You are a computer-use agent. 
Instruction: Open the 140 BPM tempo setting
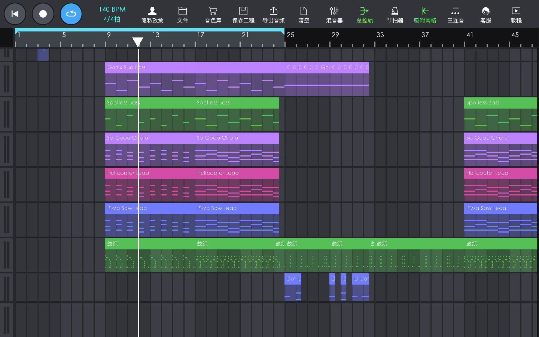click(x=112, y=9)
